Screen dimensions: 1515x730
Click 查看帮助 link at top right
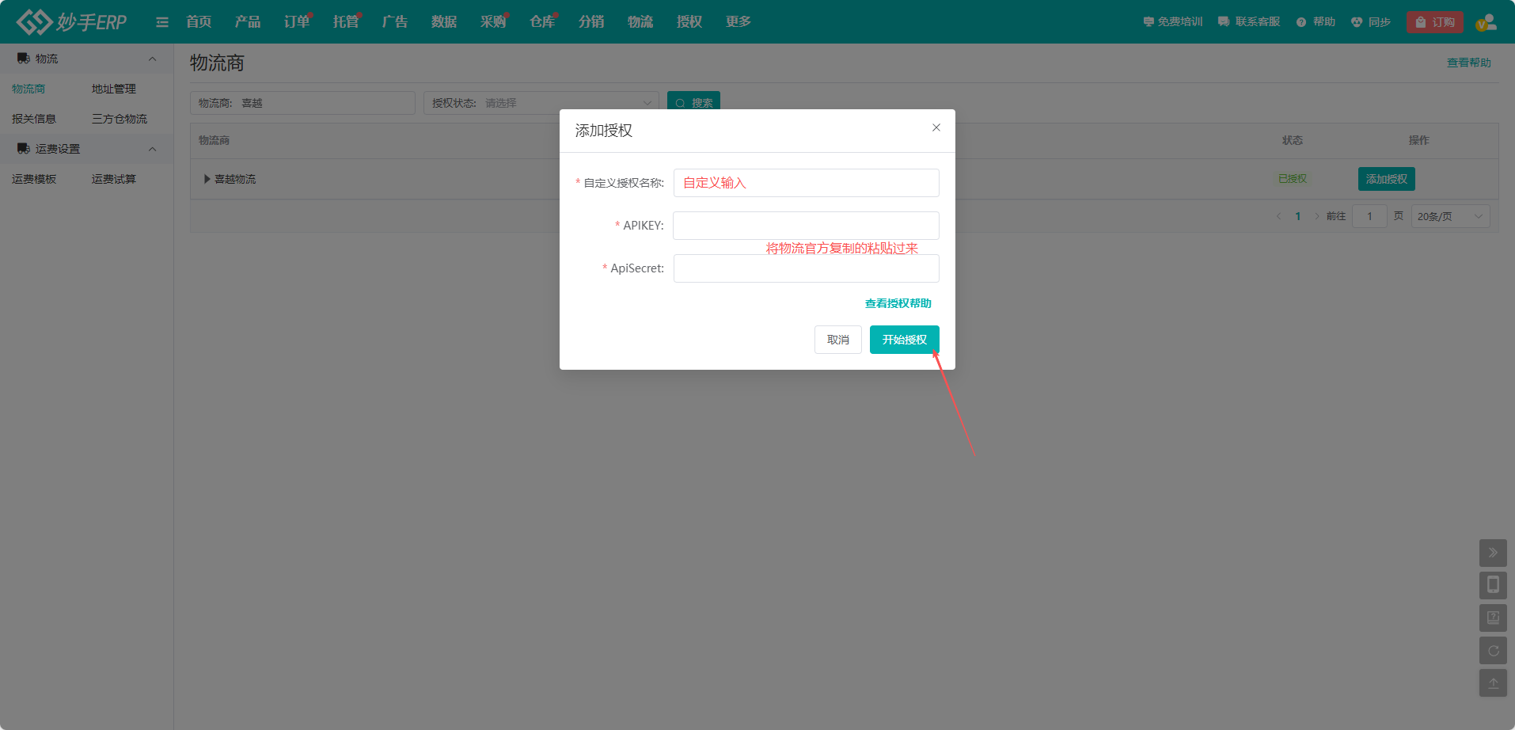pos(1469,63)
